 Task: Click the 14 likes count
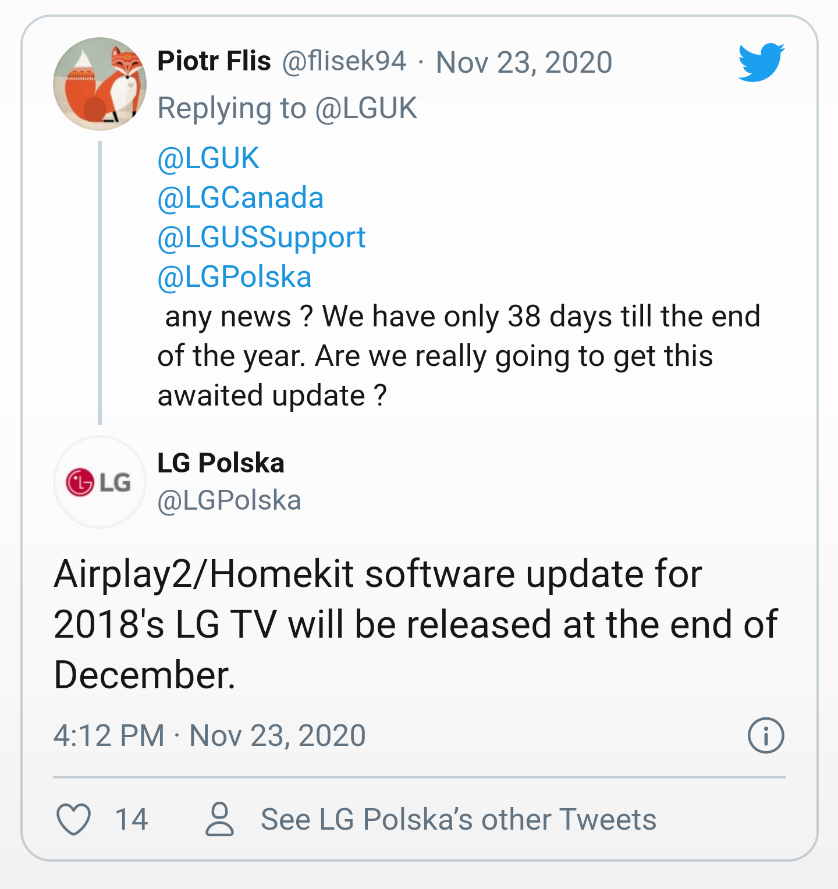point(132,819)
